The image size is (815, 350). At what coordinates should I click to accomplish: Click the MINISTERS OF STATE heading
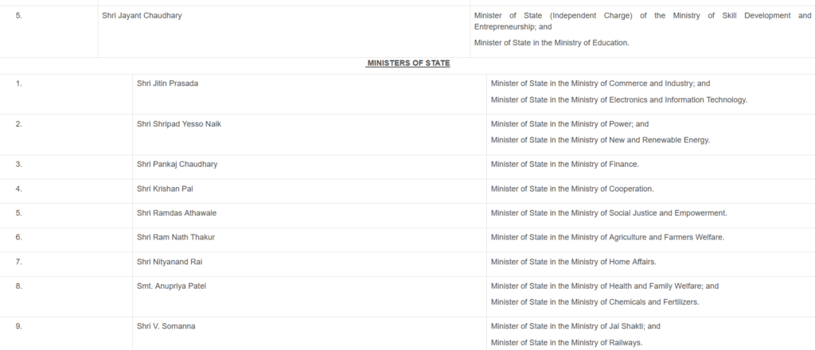(407, 63)
